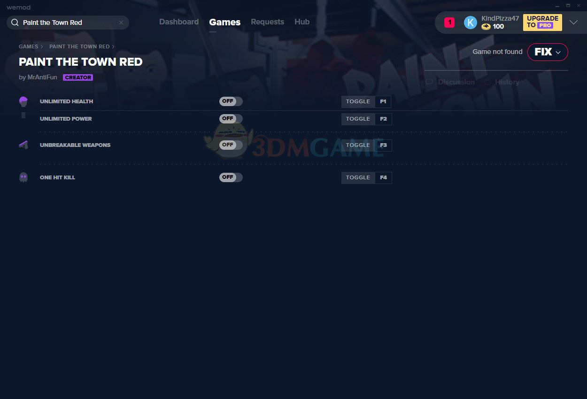The width and height of the screenshot is (587, 399).
Task: Enable the Unlimited Health toggle
Action: [x=231, y=101]
